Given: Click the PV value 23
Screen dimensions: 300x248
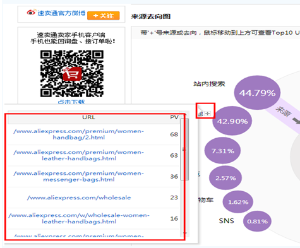Looking at the screenshot, I should click(x=174, y=198).
